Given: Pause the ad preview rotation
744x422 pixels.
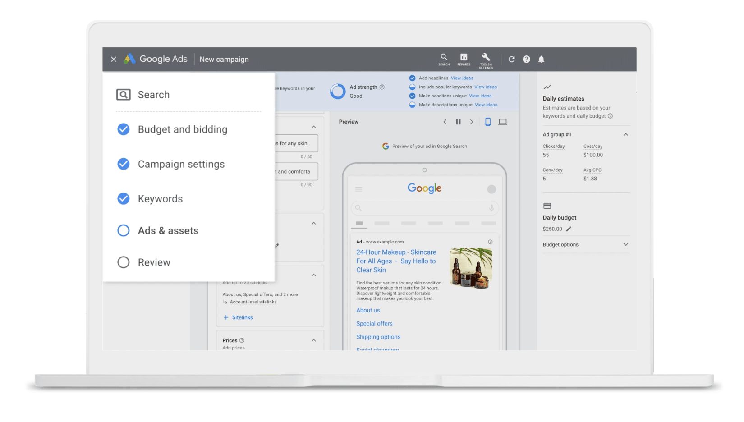Looking at the screenshot, I should [x=458, y=122].
